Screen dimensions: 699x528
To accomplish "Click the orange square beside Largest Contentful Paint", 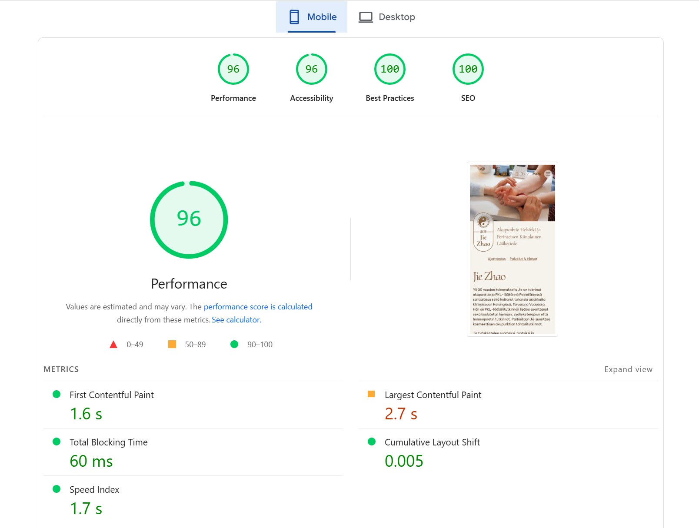I will coord(371,394).
